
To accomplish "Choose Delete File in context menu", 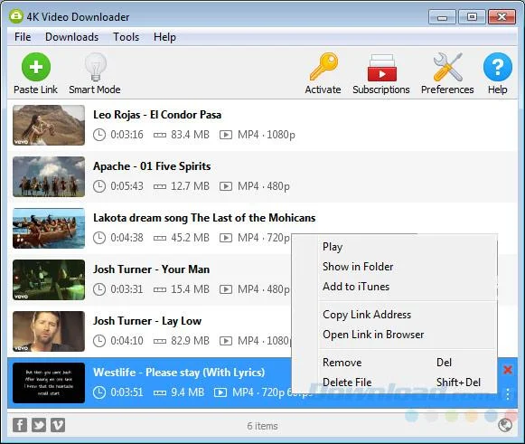I will coord(347,383).
